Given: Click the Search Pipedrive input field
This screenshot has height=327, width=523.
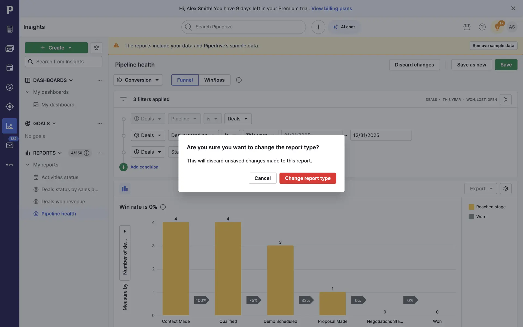Looking at the screenshot, I should [x=244, y=27].
